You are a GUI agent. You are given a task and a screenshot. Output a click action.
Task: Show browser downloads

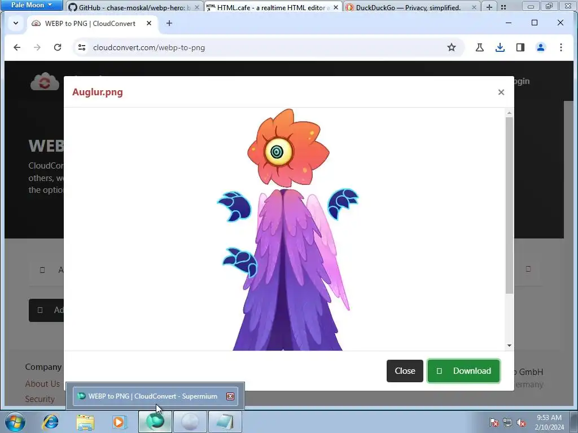click(x=500, y=47)
